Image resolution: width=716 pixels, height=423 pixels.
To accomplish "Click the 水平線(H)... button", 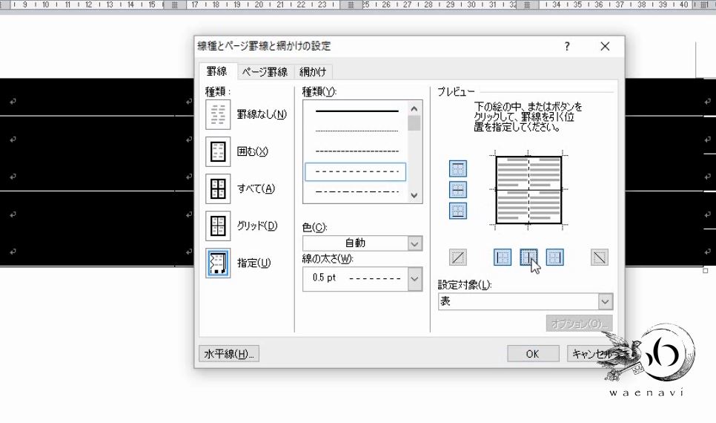I will click(x=229, y=353).
